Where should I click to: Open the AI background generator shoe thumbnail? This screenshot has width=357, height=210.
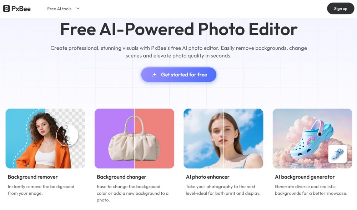click(312, 139)
